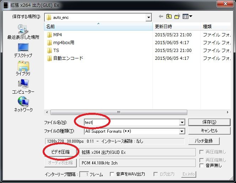Sort by 更新日時 column header
Image resolution: width=236 pixels, height=183 pixels.
pyautogui.click(x=177, y=27)
